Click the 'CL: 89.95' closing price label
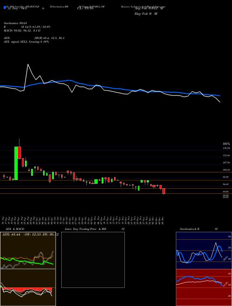Viewport: 232px width, 306px height. (x=85, y=8)
